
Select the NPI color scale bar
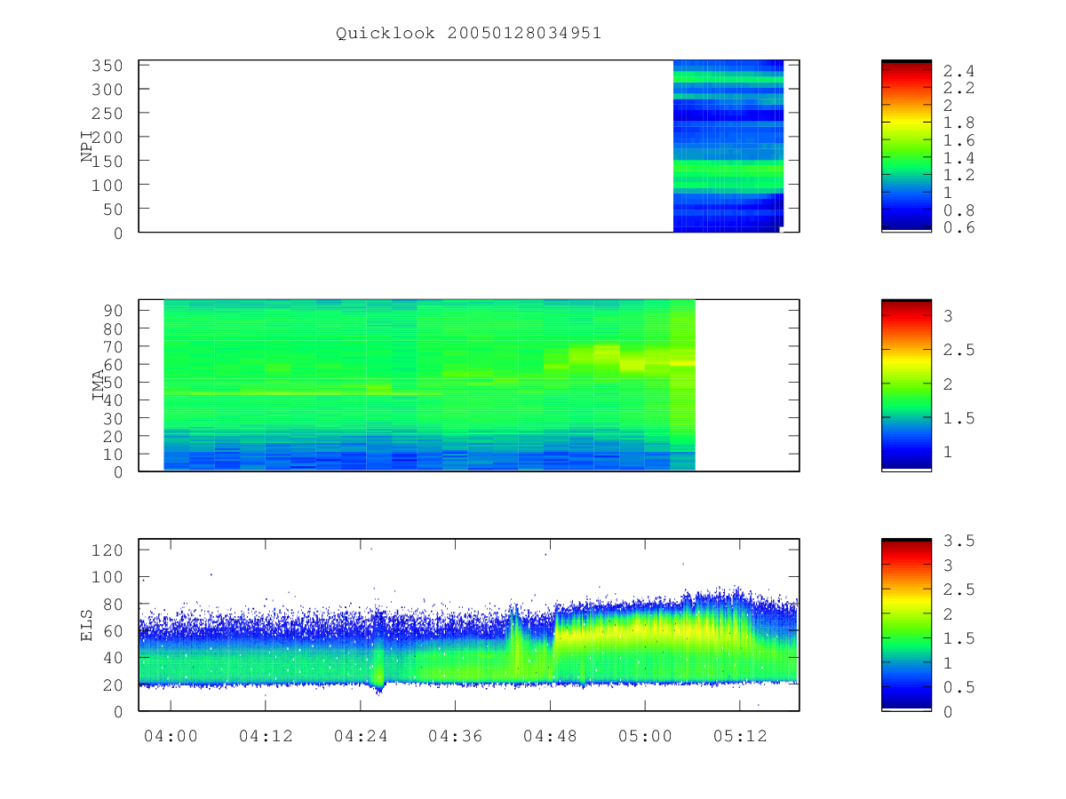(906, 146)
